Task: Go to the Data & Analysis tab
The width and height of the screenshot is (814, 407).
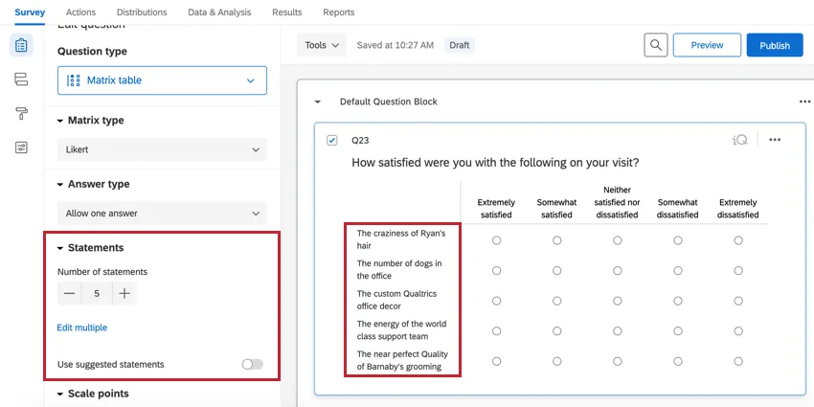Action: click(219, 12)
